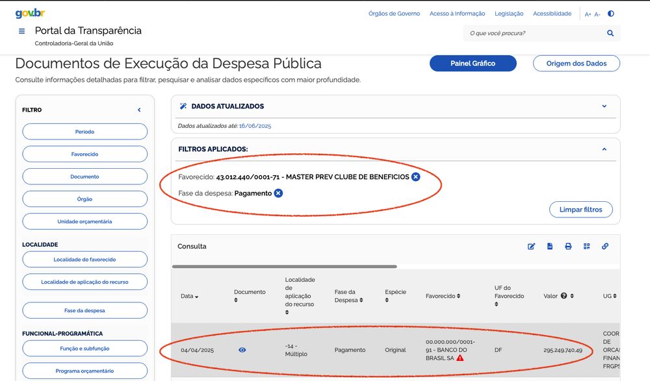650x381 pixels.
Task: Print the Consulta table
Action: tap(568, 247)
